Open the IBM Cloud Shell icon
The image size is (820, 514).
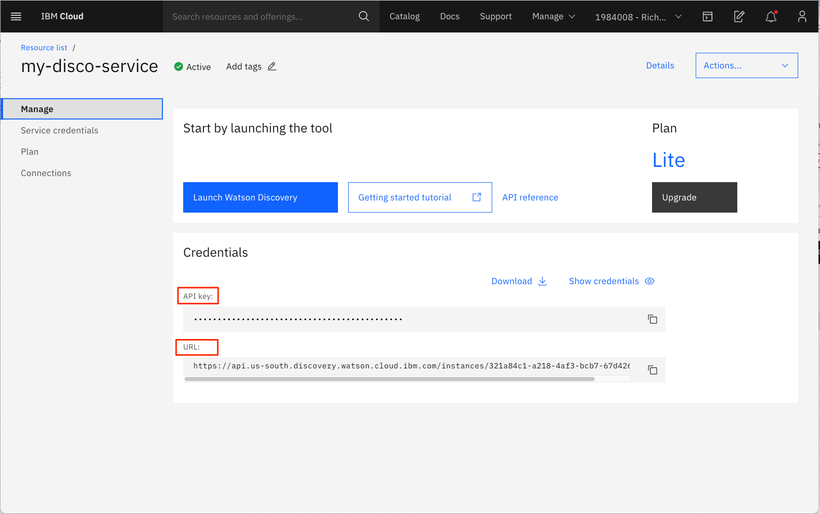pyautogui.click(x=707, y=17)
